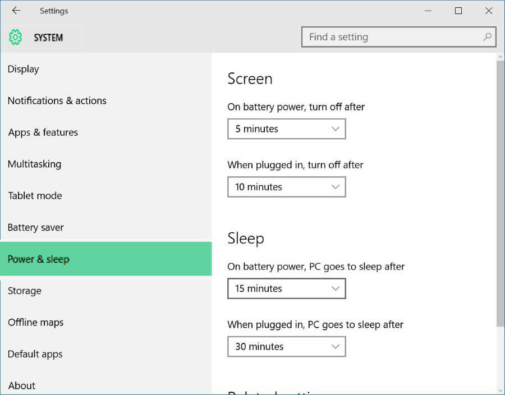Screen dimensions: 505x395
Task: Switch to Multitasking settings
Action: pos(34,164)
